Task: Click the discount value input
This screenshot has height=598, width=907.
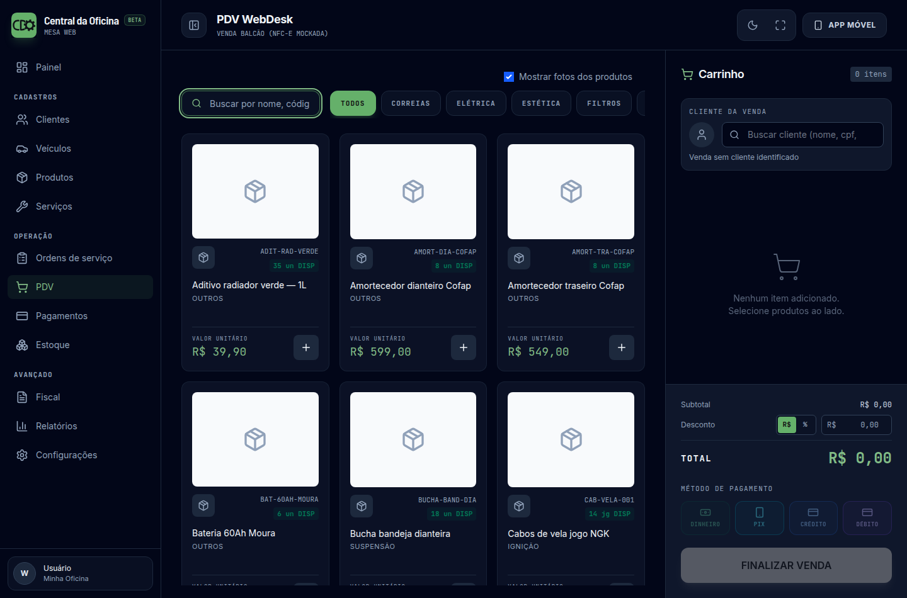Action: click(x=857, y=425)
